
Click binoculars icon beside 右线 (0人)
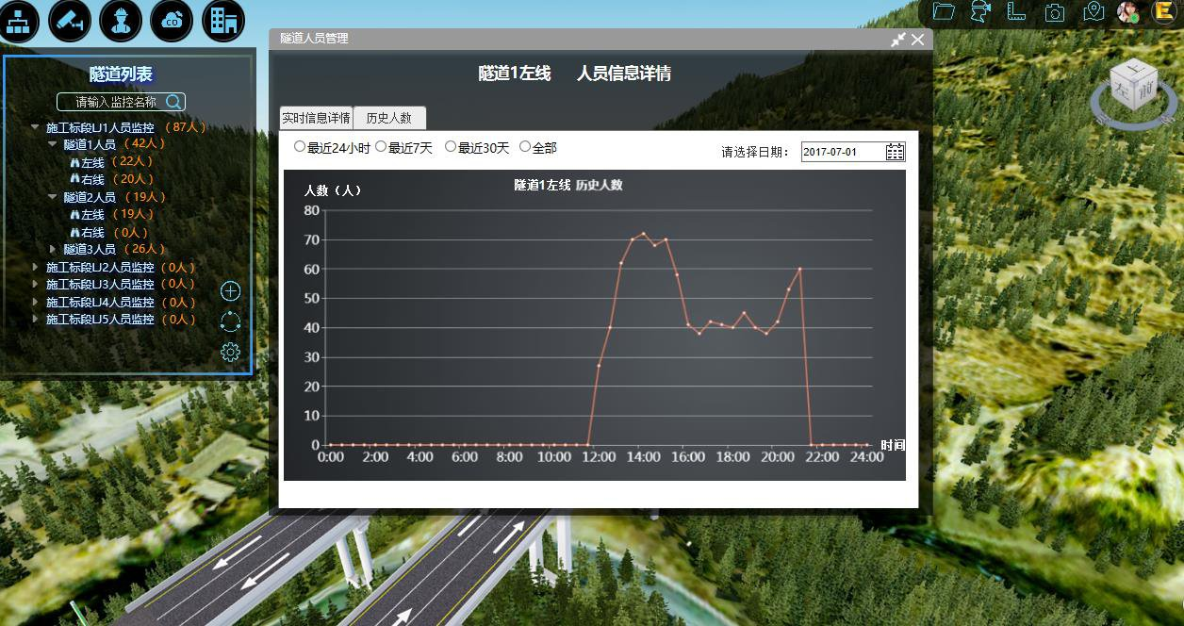[74, 232]
